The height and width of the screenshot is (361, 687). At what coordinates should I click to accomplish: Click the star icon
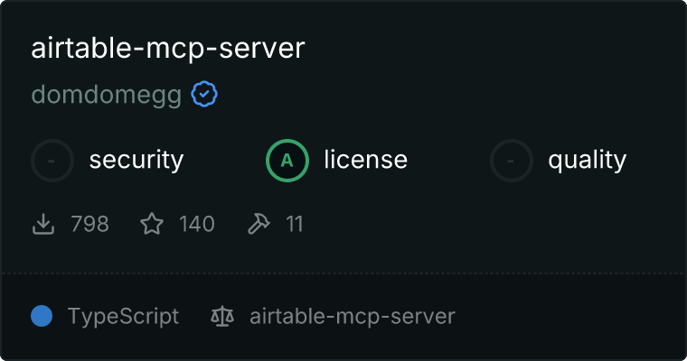coord(152,224)
